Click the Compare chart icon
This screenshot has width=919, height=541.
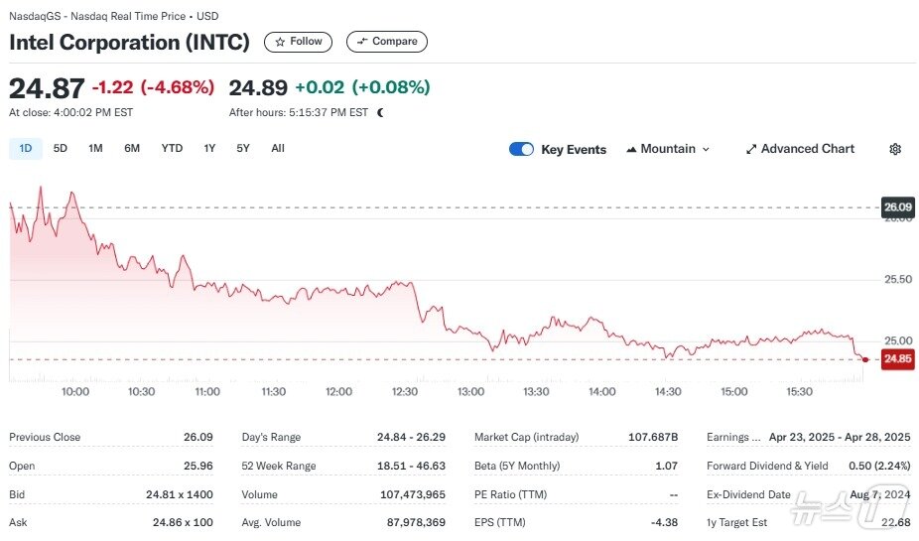(x=362, y=42)
